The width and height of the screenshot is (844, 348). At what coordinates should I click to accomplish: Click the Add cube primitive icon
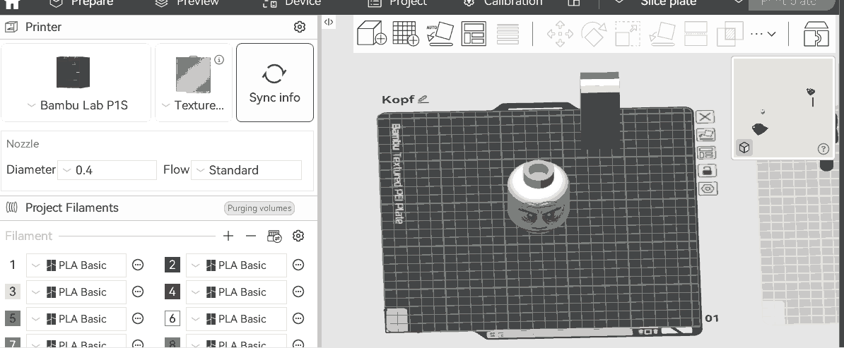(x=372, y=33)
